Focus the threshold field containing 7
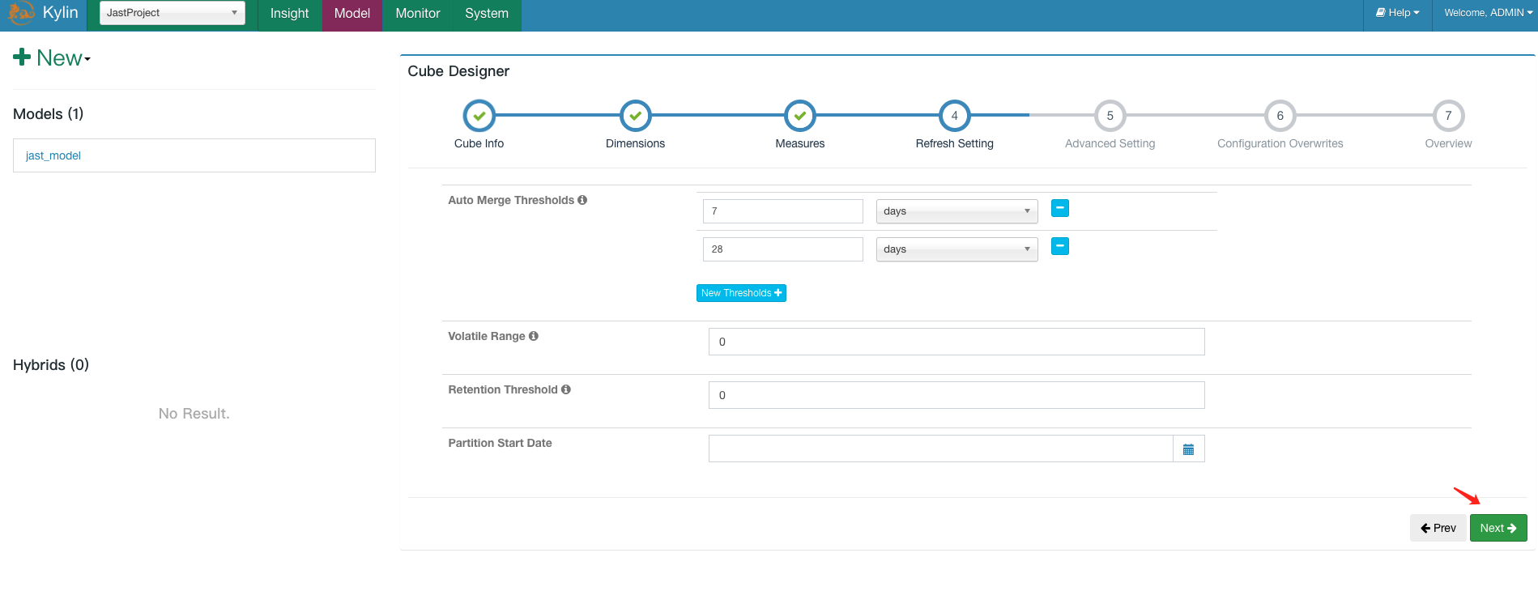Viewport: 1538px width, 591px height. 783,211
